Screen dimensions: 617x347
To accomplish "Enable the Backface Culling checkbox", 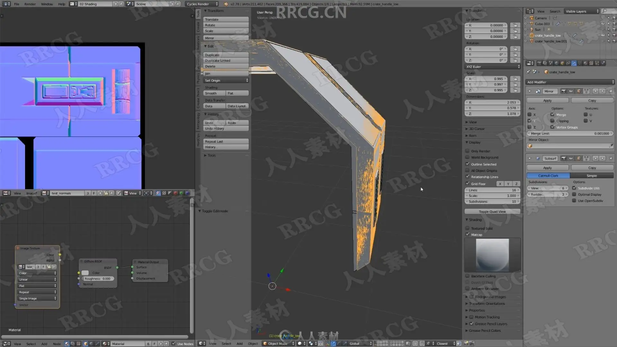I will 468,276.
